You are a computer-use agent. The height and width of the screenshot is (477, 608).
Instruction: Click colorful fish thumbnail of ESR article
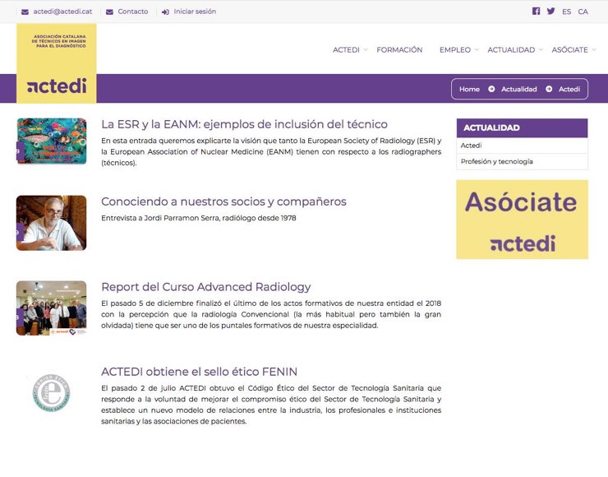pos(52,141)
